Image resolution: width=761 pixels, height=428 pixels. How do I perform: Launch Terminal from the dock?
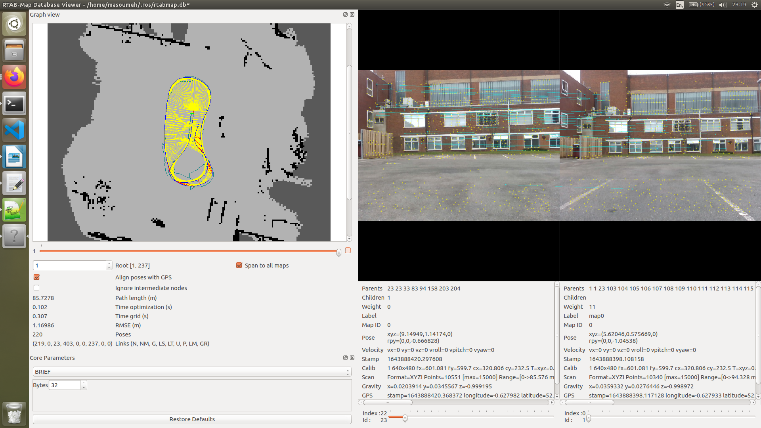coord(14,104)
